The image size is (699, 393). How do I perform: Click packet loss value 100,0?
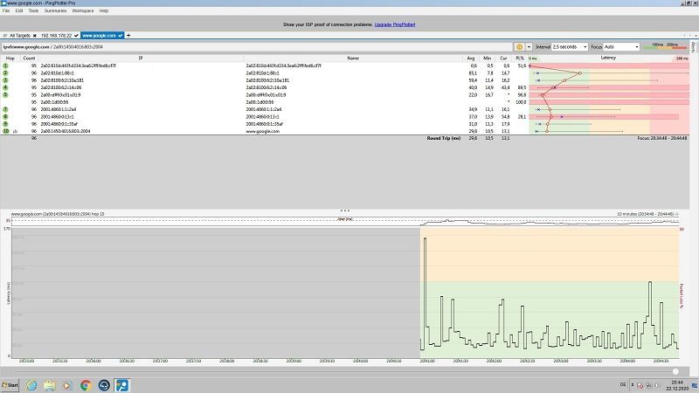[521, 102]
